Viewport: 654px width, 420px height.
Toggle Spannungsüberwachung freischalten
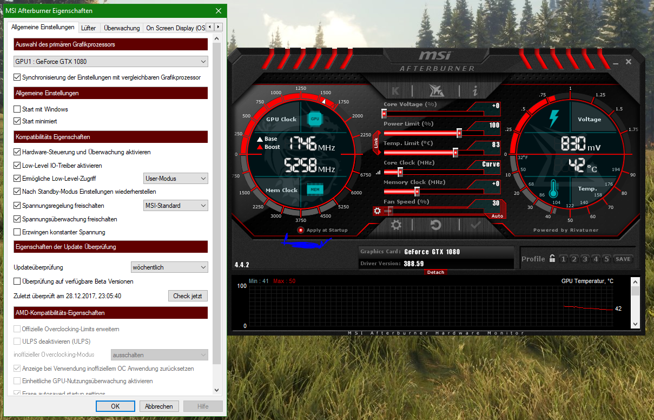[17, 219]
